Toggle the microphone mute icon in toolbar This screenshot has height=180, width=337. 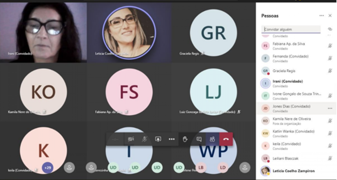click(144, 139)
